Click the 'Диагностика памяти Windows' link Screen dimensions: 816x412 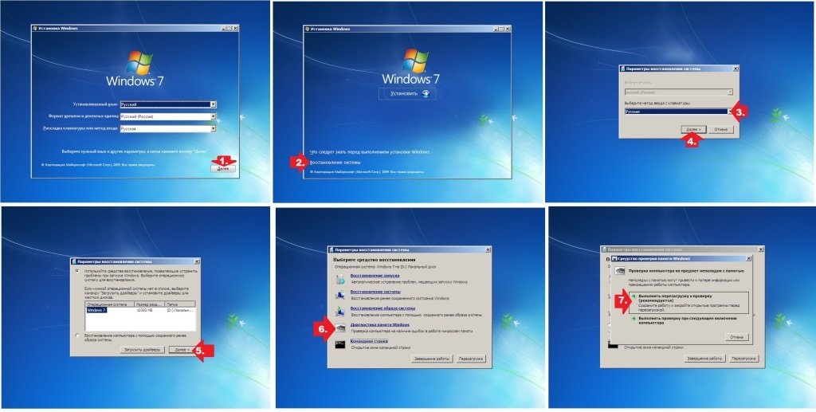pos(379,324)
